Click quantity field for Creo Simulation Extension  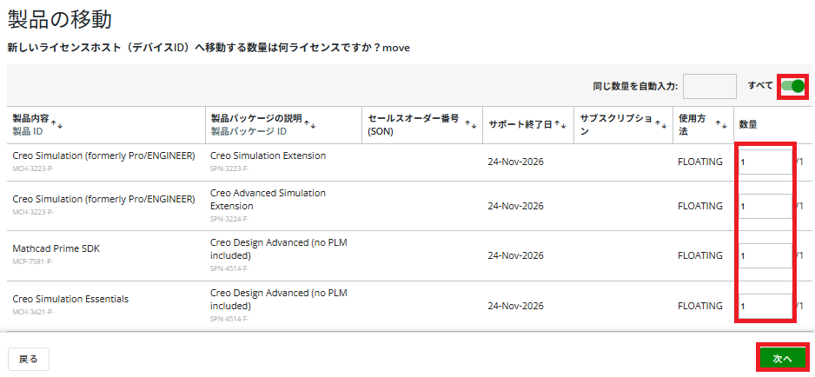(x=765, y=162)
